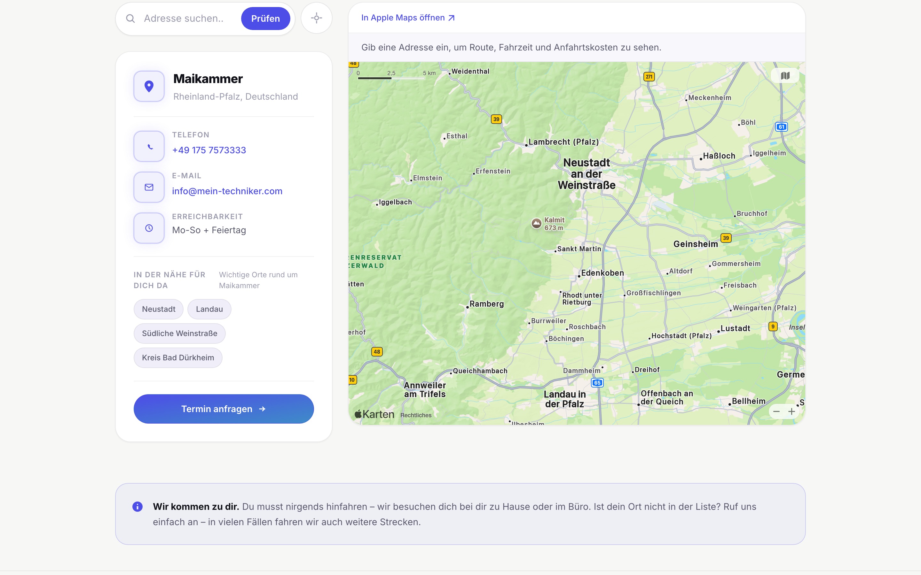Click the Prüfen button
The height and width of the screenshot is (575, 921).
point(265,18)
